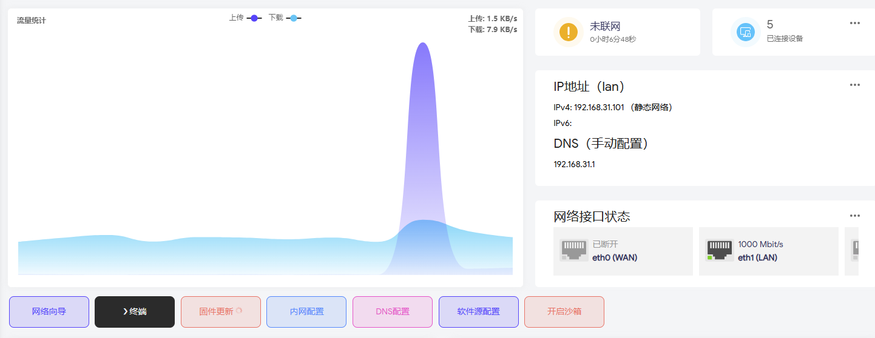Click the chevron icon on 终端 button
This screenshot has width=875, height=338.
[125, 311]
